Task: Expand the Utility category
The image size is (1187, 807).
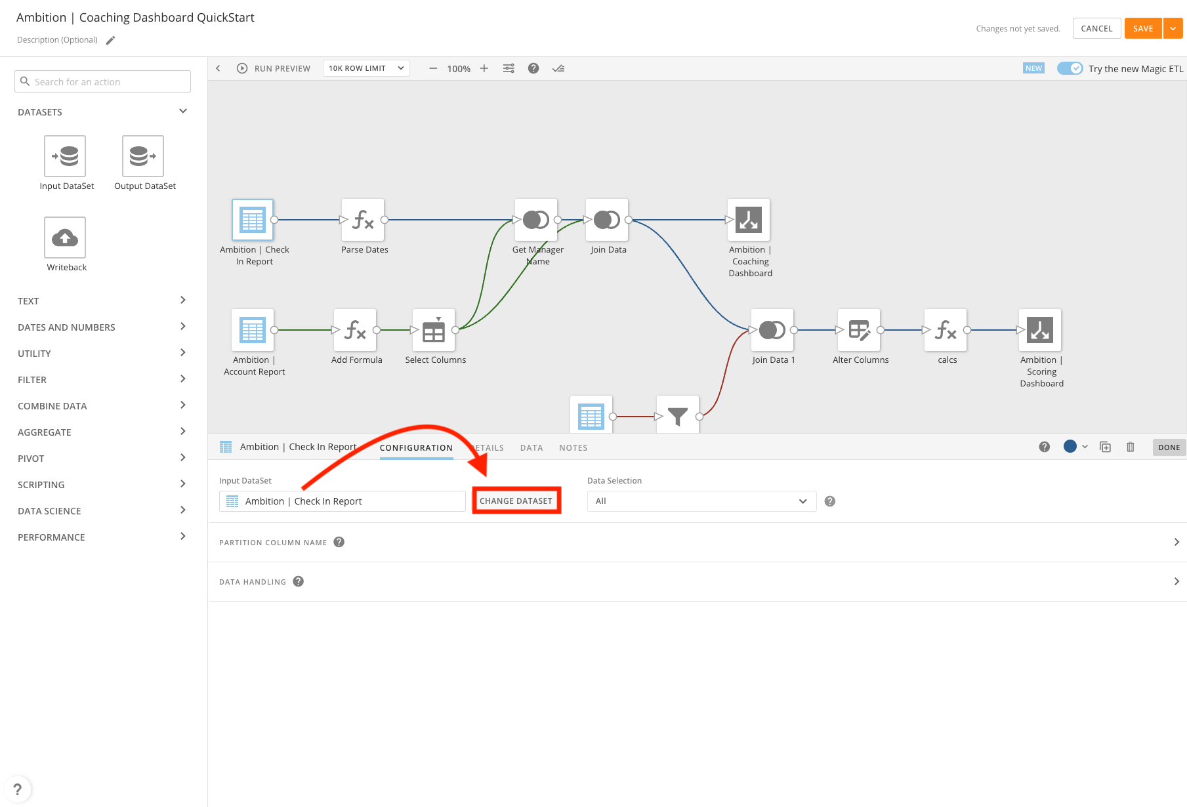Action: (x=183, y=353)
